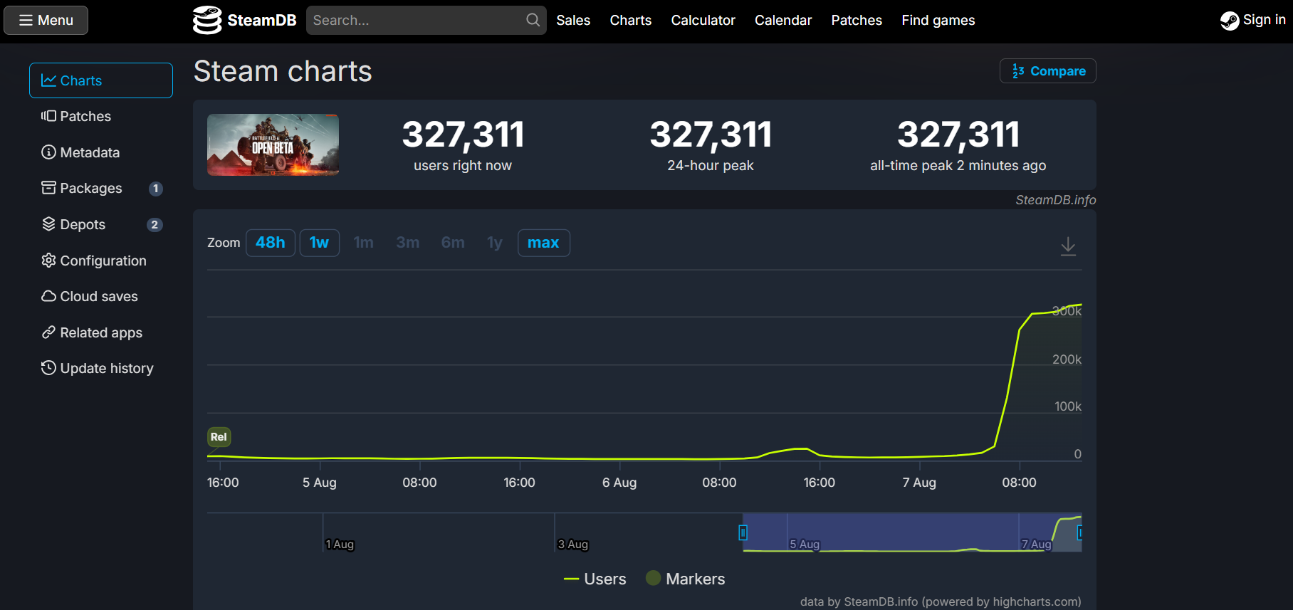Viewport: 1293px width, 610px height.
Task: Open the Patches sidebar text link
Action: (x=85, y=116)
